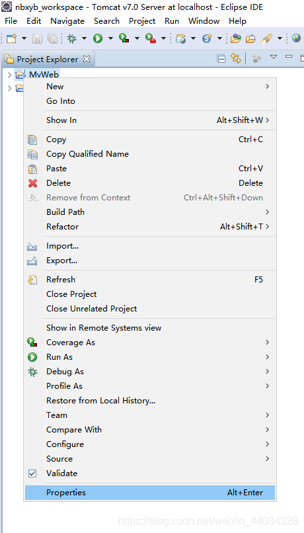
Task: Click the green Run toolbar icon
Action: pos(98,38)
